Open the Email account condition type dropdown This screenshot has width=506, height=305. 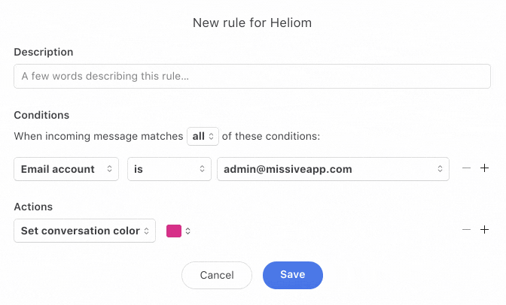(x=66, y=169)
